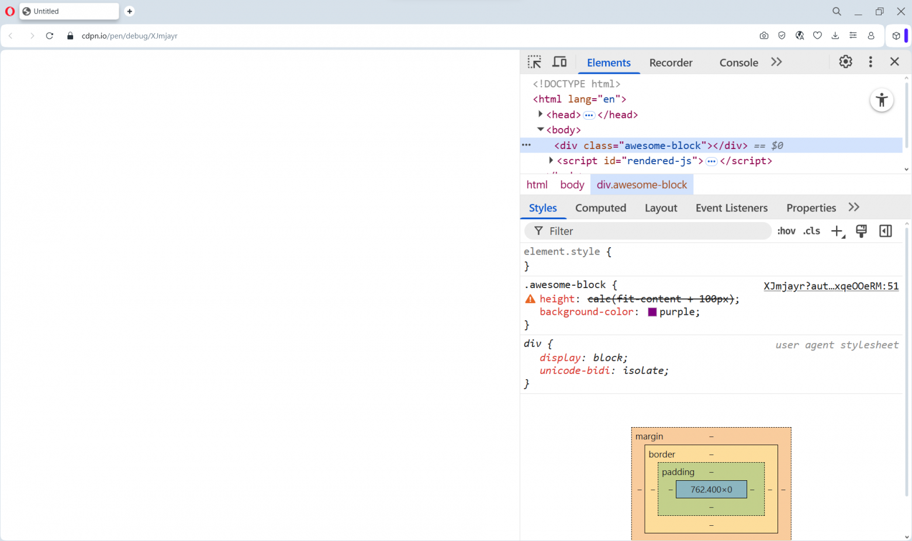This screenshot has height=541, width=912.
Task: Expand the rendered-js script node
Action: click(551, 161)
